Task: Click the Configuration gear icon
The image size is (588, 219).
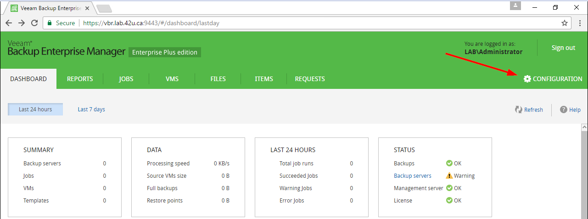Action: click(x=527, y=79)
